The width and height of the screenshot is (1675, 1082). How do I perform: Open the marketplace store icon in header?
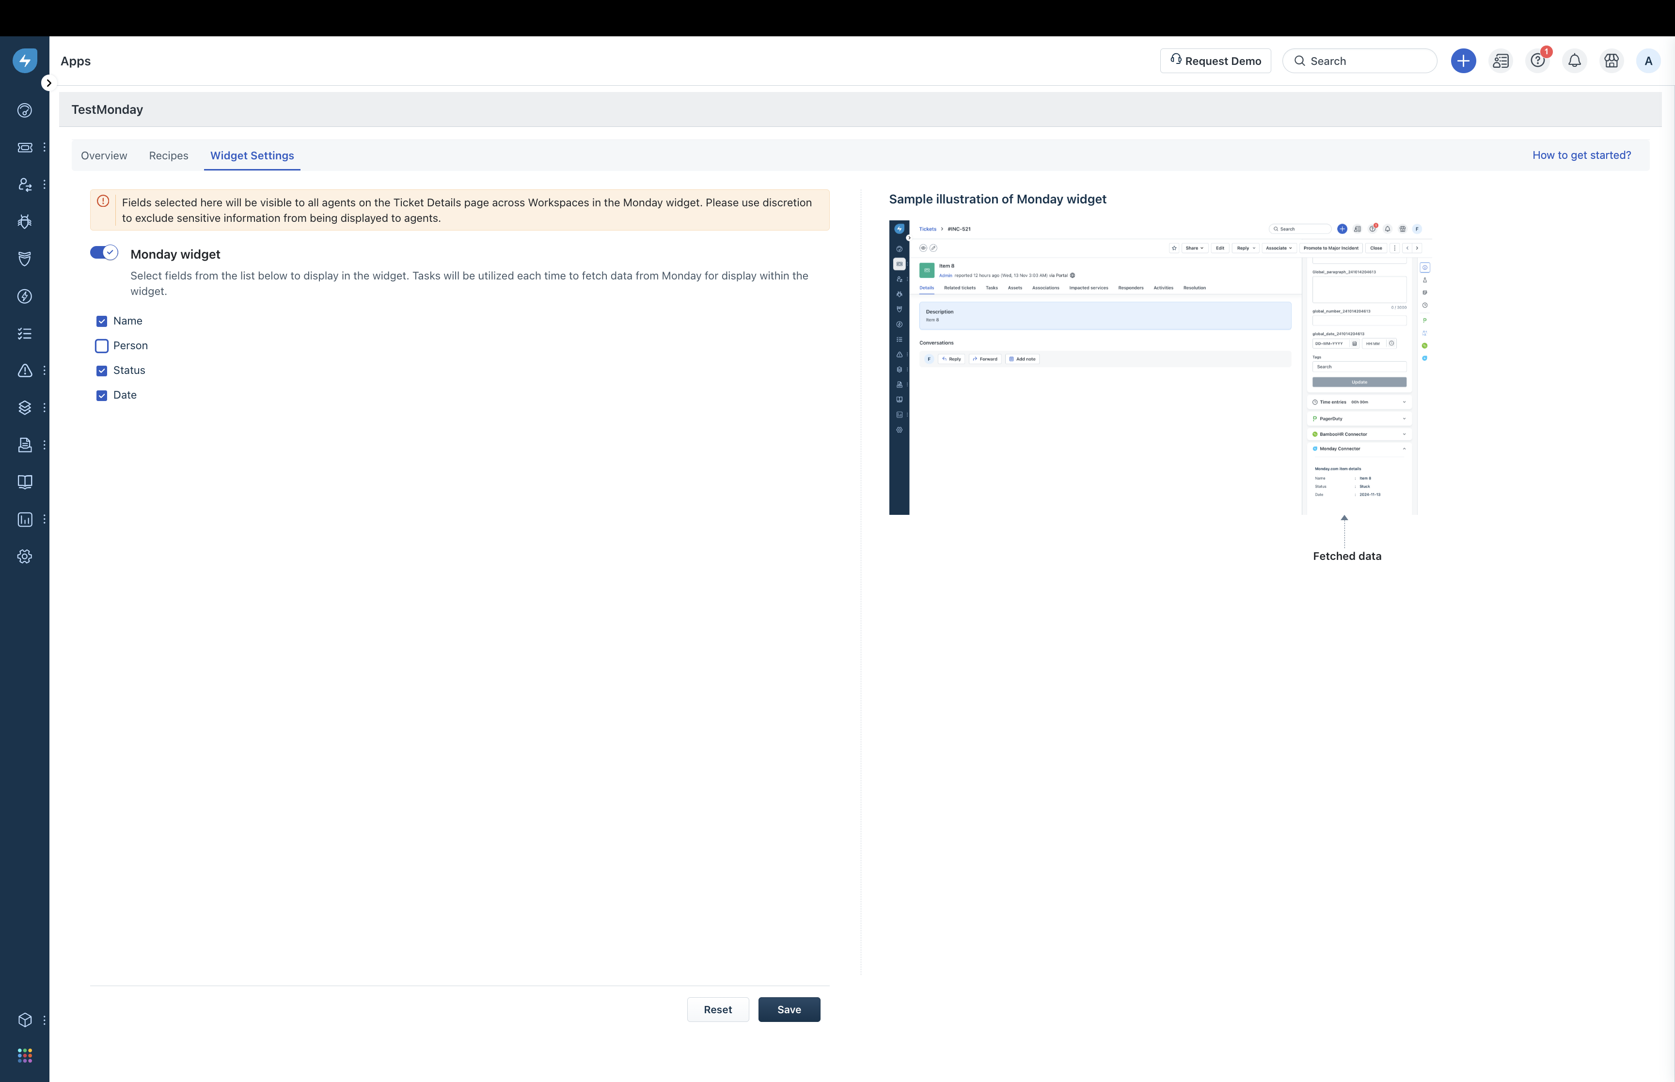tap(1611, 61)
